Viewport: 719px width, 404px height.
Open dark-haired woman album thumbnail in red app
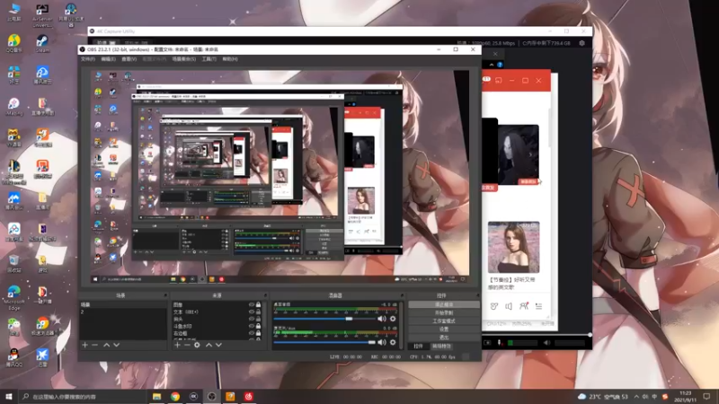[x=519, y=154]
